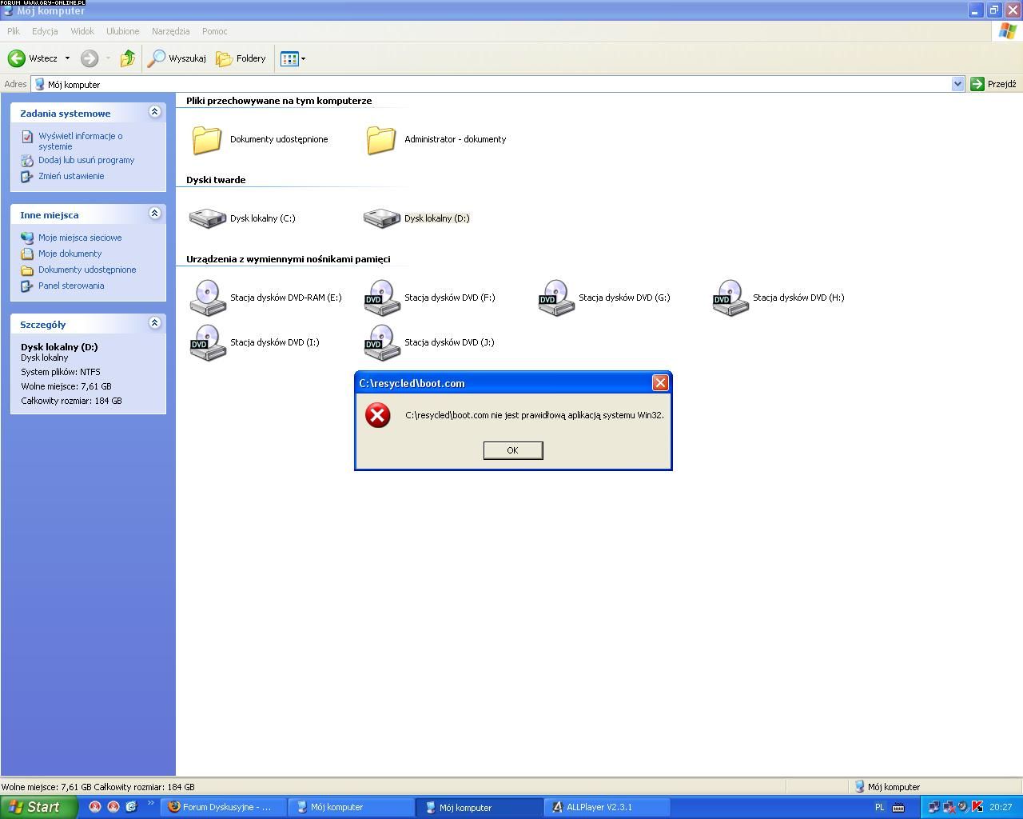
Task: Click the forward navigation arrow button
Action: [x=90, y=58]
